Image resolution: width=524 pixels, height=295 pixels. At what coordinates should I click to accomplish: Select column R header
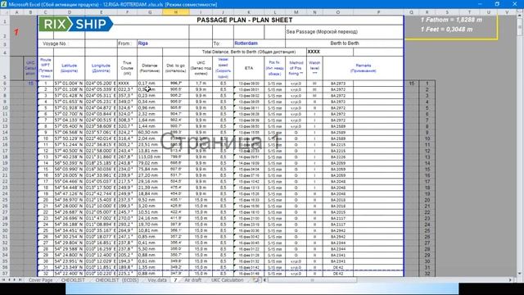click(427, 12)
